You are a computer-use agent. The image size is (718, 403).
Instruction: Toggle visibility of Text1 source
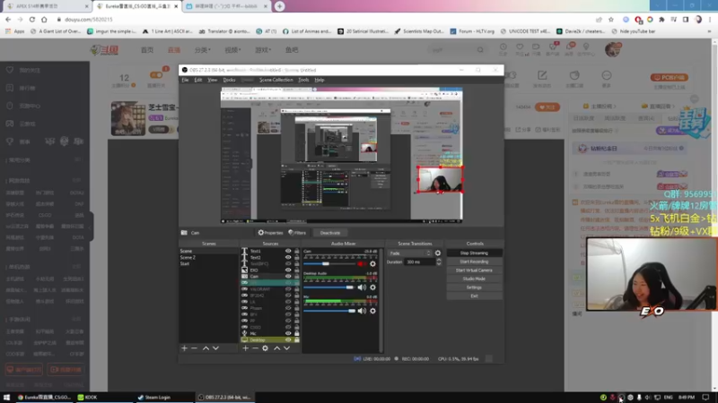point(288,251)
